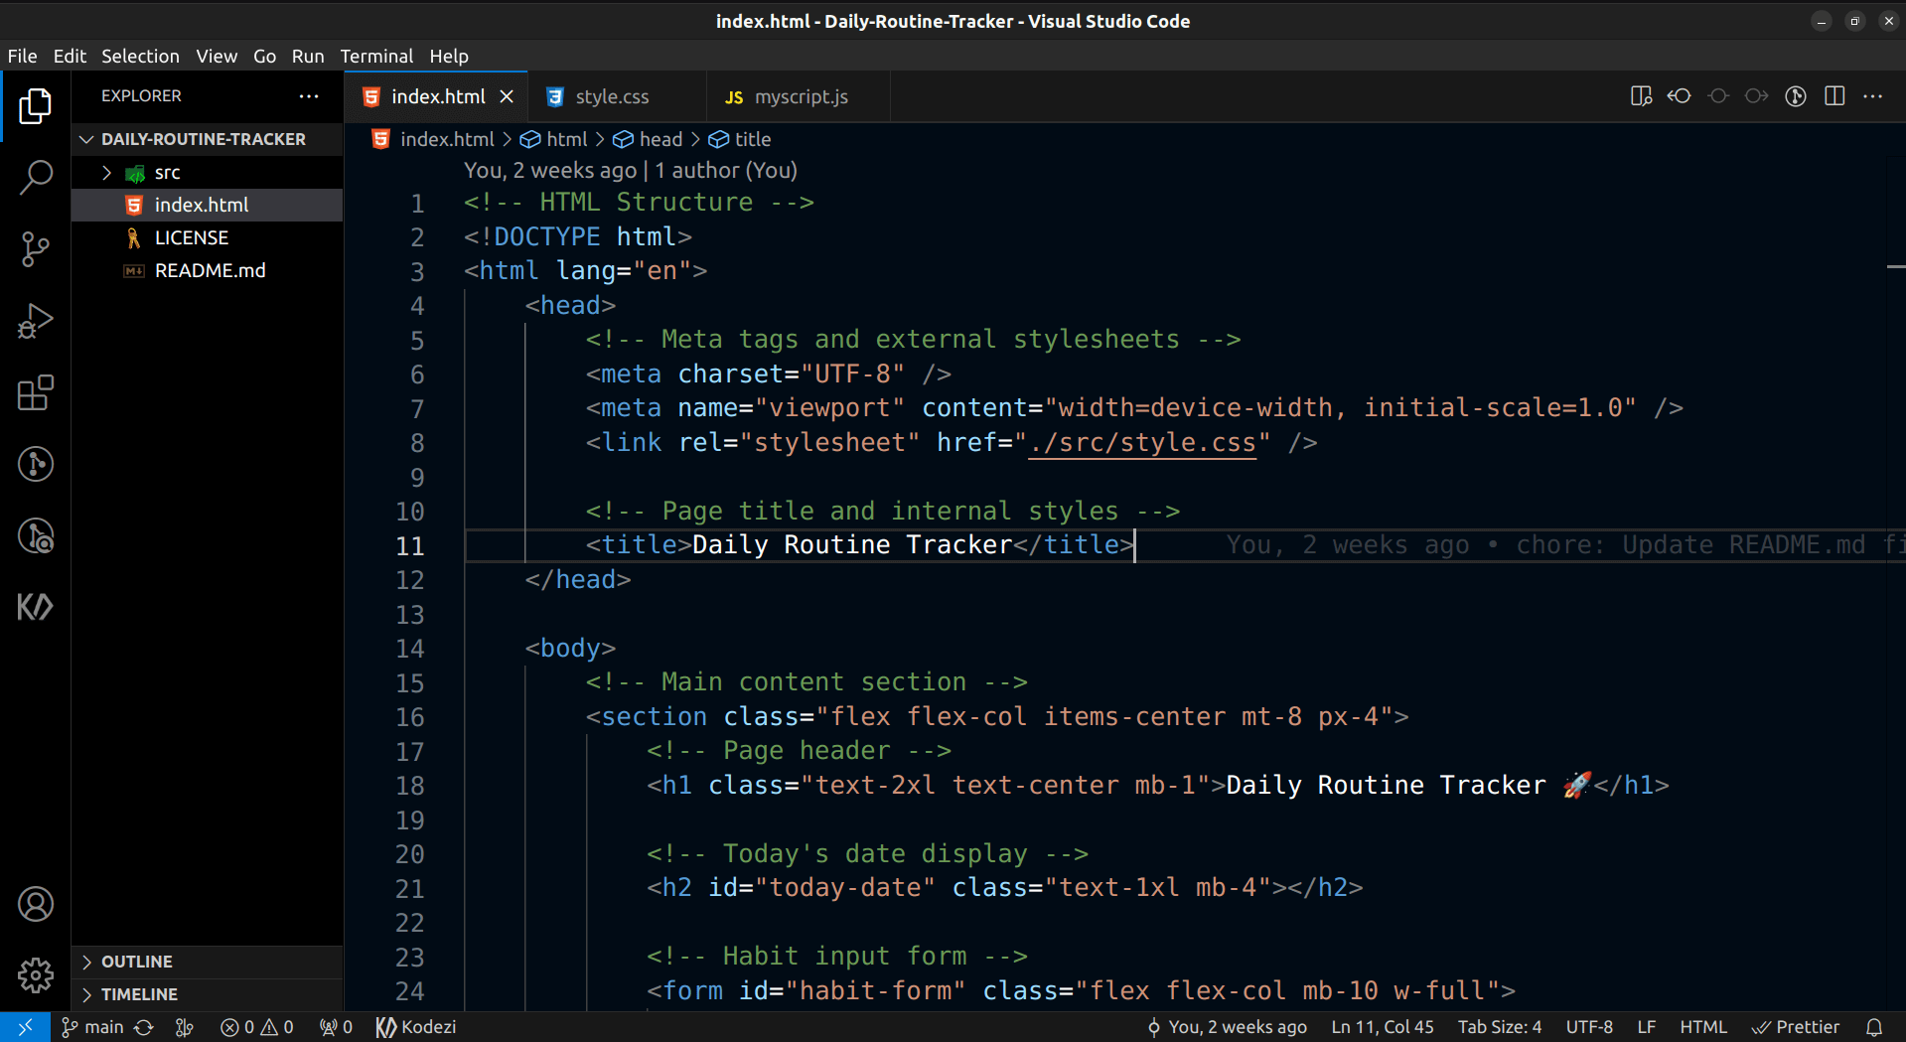
Task: Open the LICENSE file
Action: click(208, 237)
